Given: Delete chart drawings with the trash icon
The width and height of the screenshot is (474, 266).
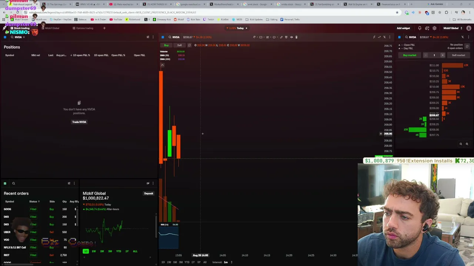Looking at the screenshot, I should pyautogui.click(x=296, y=37).
